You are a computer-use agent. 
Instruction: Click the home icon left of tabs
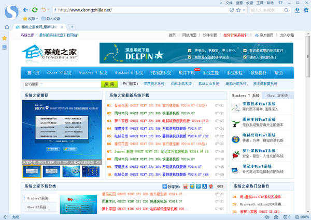[7, 27]
